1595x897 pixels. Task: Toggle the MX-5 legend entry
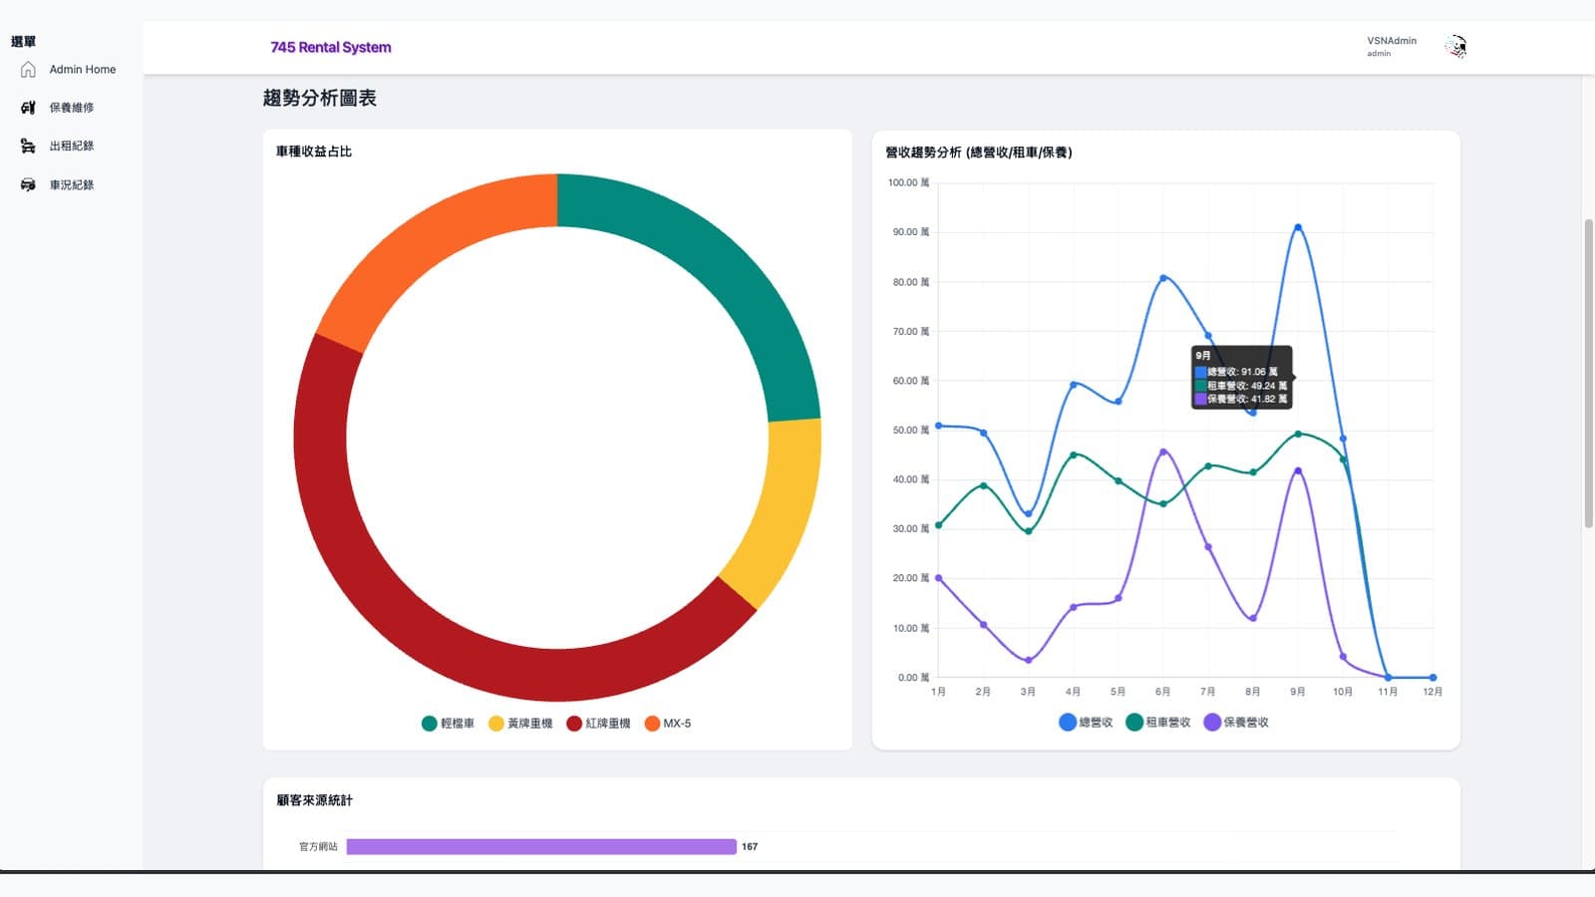click(668, 724)
